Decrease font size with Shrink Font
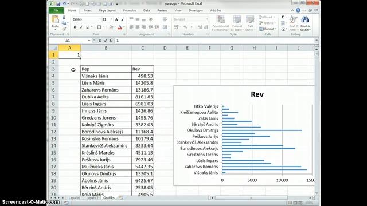Viewport: 367px width, 206px height. click(x=123, y=19)
